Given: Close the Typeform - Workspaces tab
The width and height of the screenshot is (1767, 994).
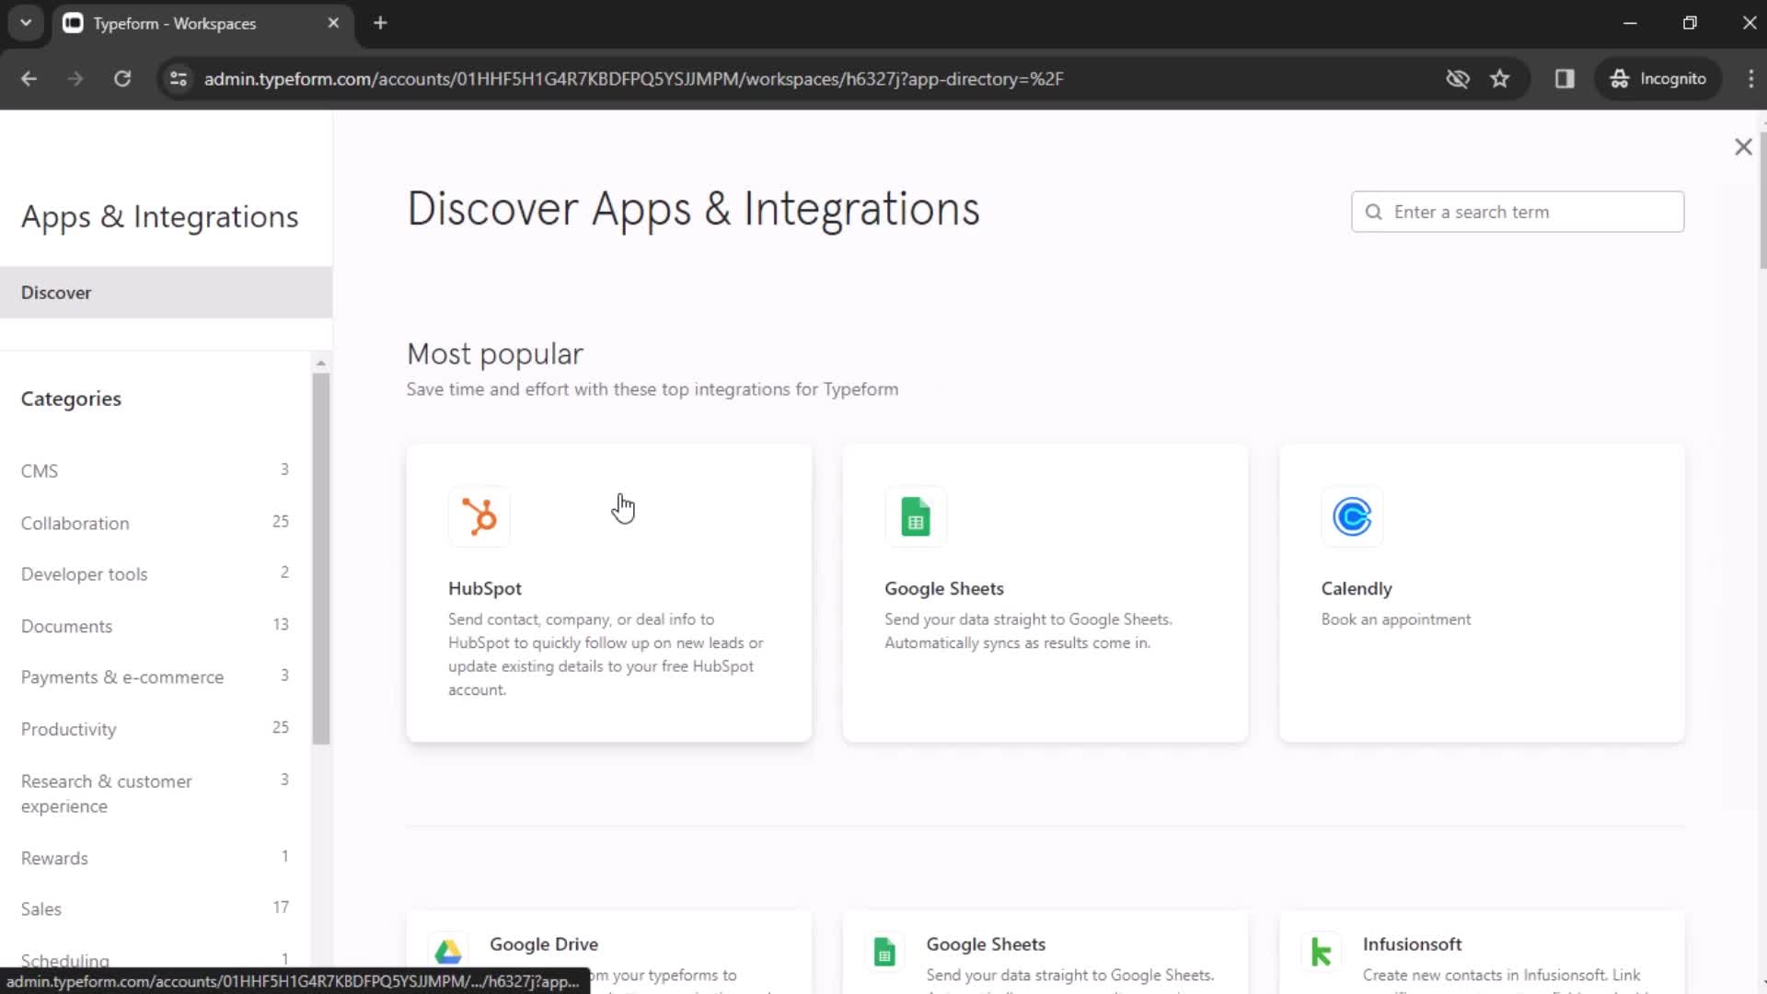Looking at the screenshot, I should [x=333, y=23].
